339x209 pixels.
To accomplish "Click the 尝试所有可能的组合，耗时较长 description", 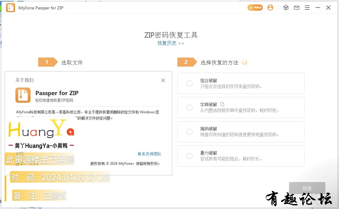I will coord(231,159).
